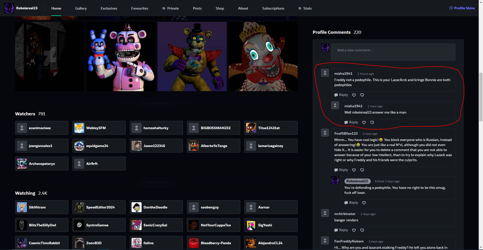The width and height of the screenshot is (483, 250).
Task: Open the dark hallway artwork thumbnail
Action: tap(50, 56)
